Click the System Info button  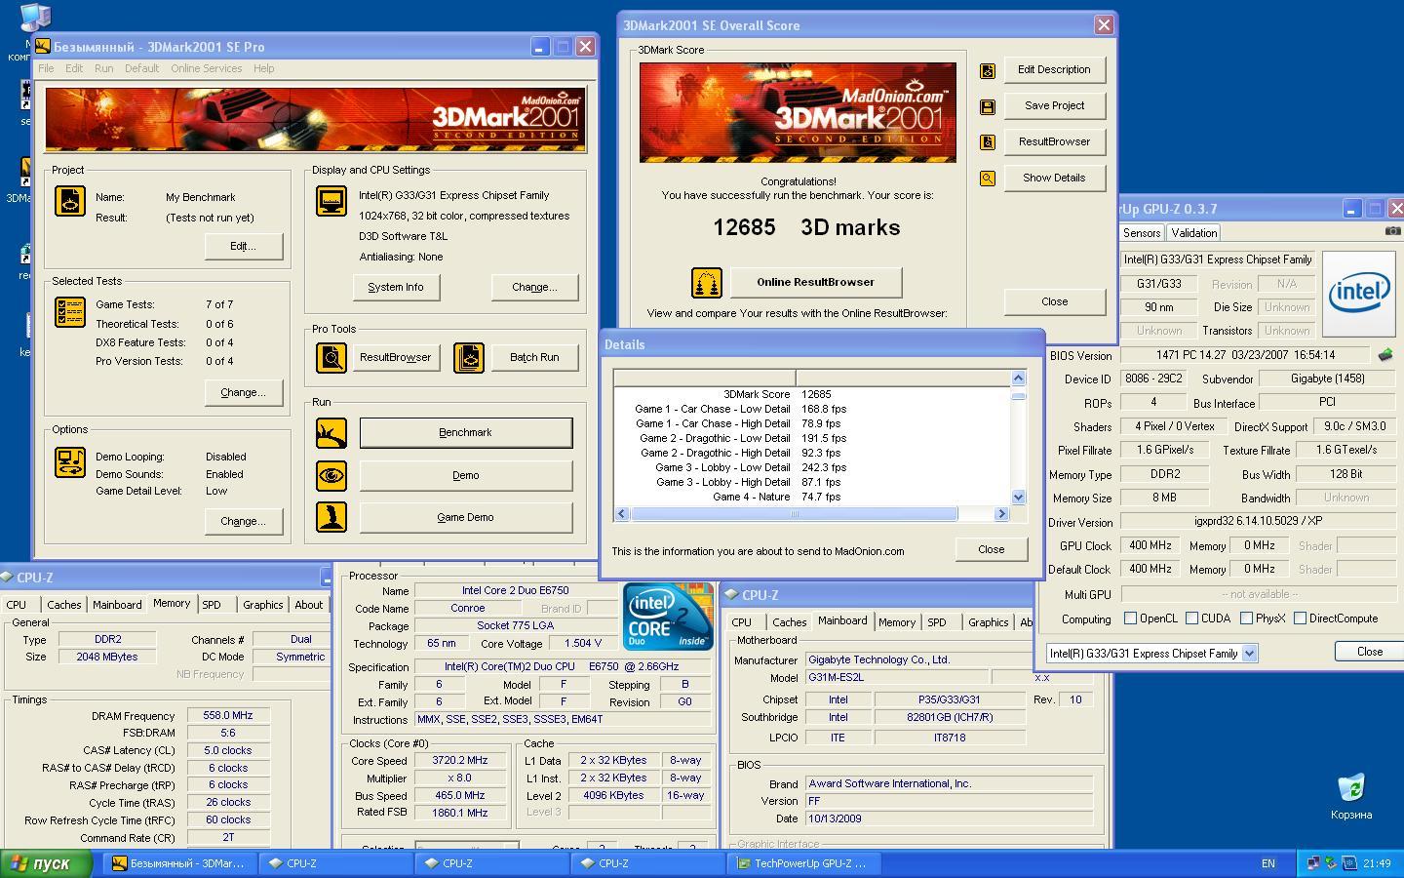[x=396, y=288]
